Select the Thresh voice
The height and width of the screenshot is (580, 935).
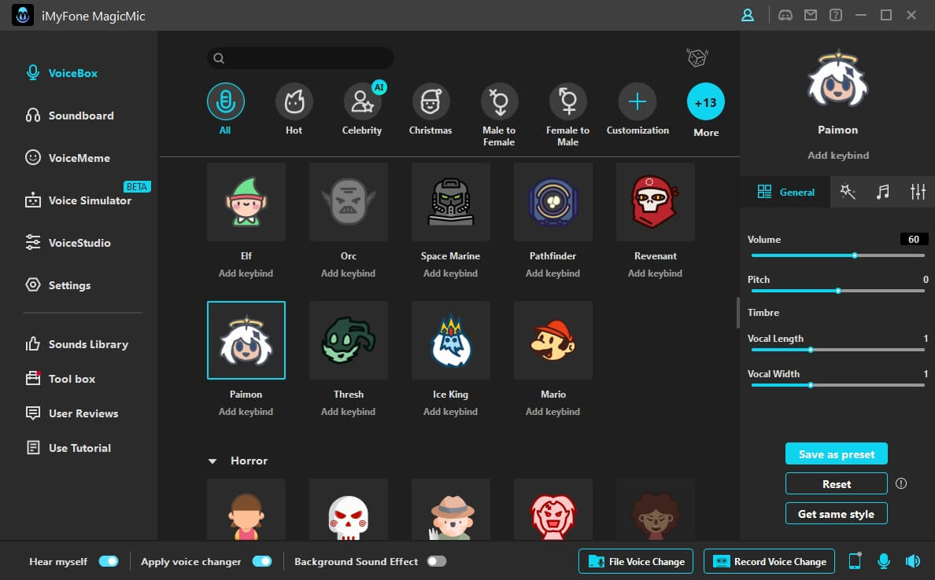click(x=348, y=340)
